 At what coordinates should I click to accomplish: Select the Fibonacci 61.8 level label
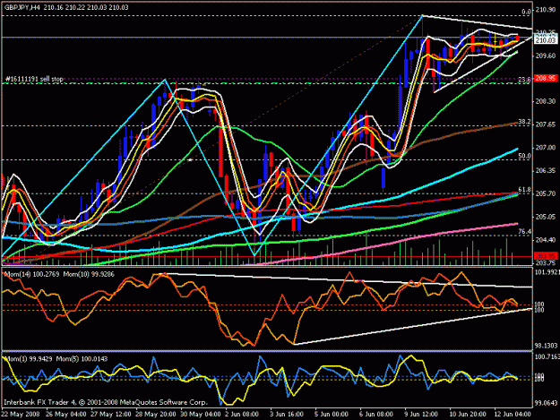(x=524, y=190)
